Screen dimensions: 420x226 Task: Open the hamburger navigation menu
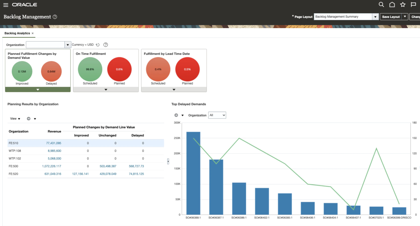pyautogui.click(x=6, y=5)
